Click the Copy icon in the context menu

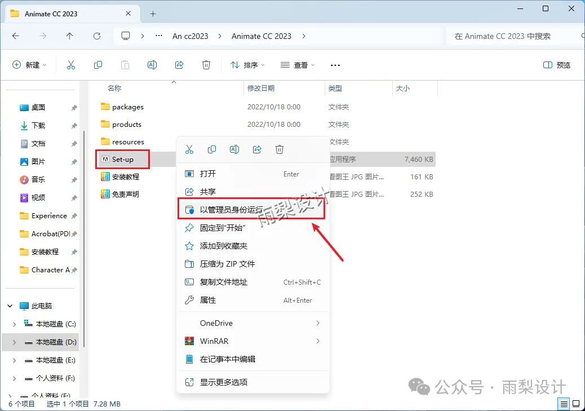[212, 150]
